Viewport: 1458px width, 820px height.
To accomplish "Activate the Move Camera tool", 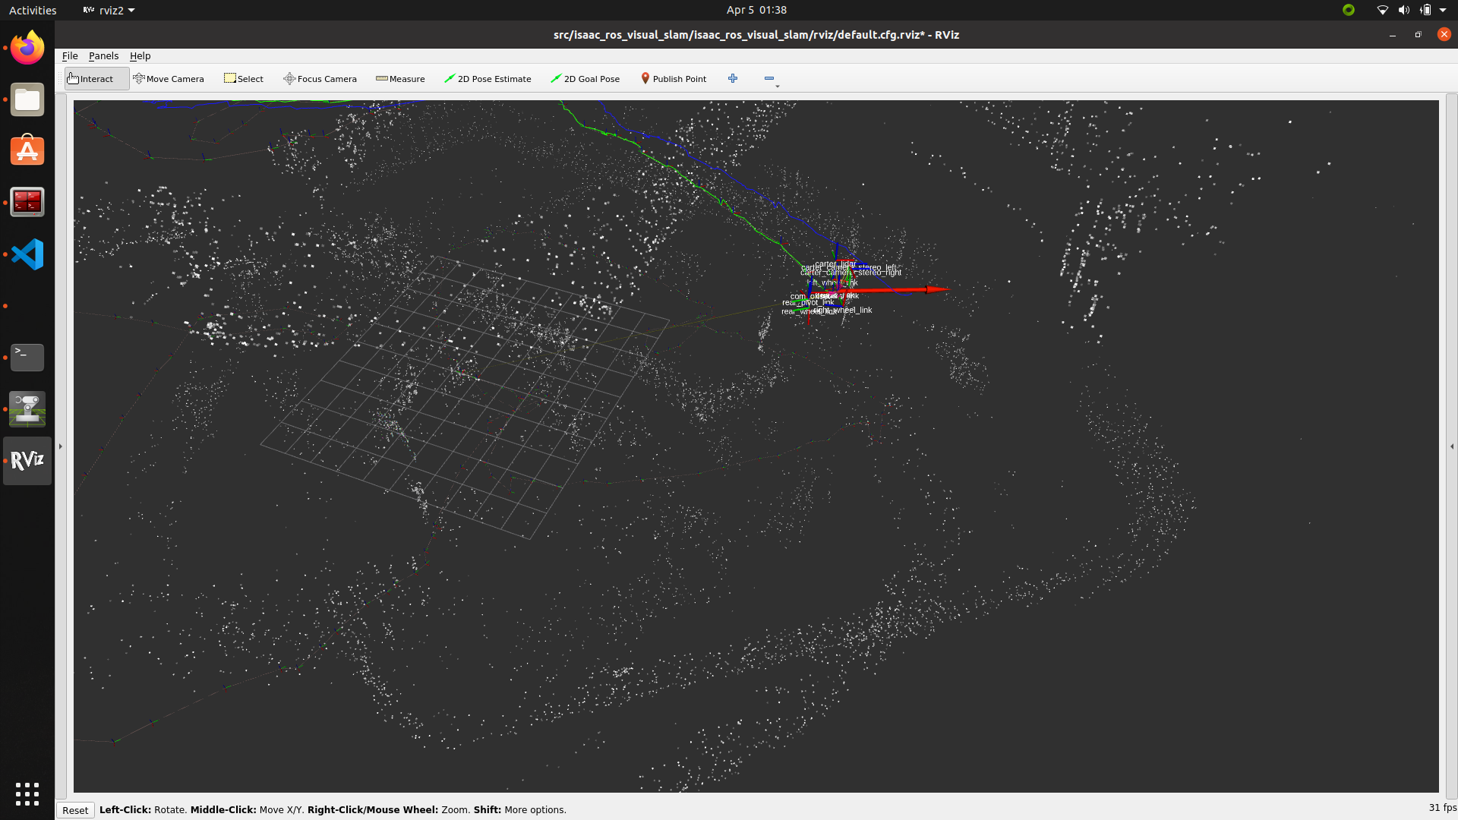I will point(169,78).
